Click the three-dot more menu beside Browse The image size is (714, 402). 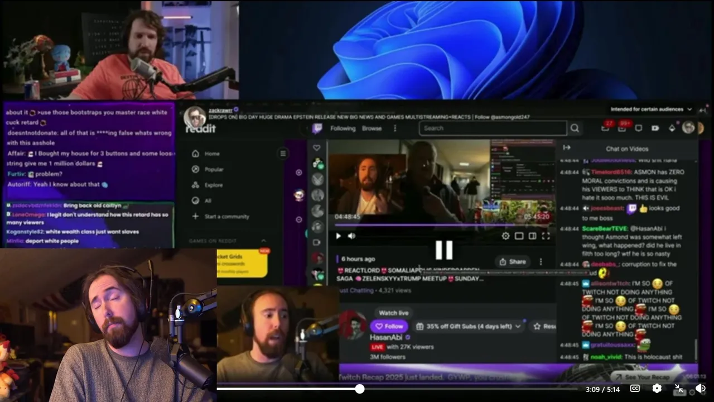click(x=395, y=128)
